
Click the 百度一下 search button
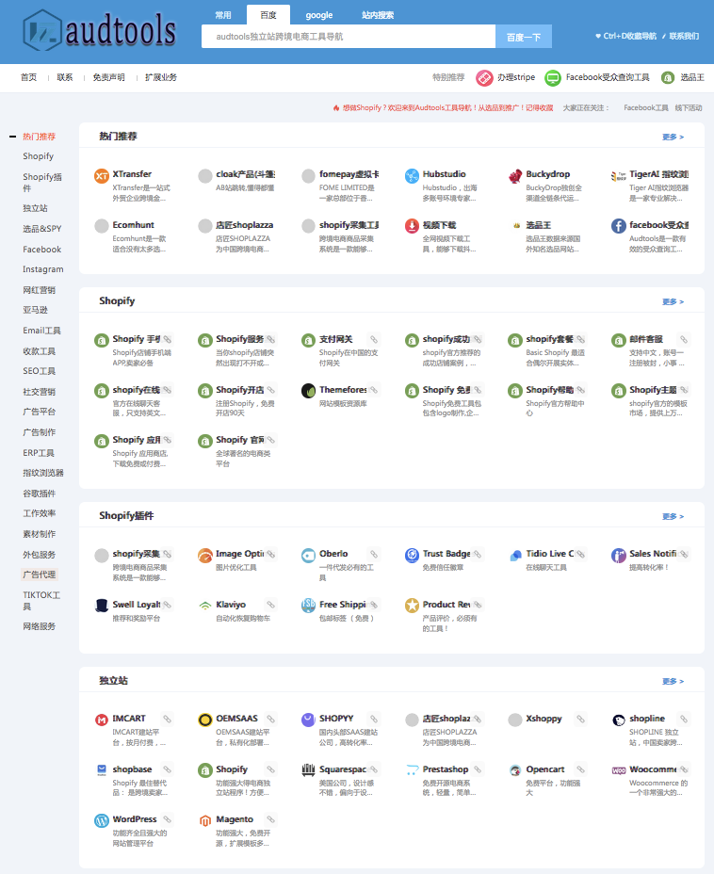click(x=524, y=37)
